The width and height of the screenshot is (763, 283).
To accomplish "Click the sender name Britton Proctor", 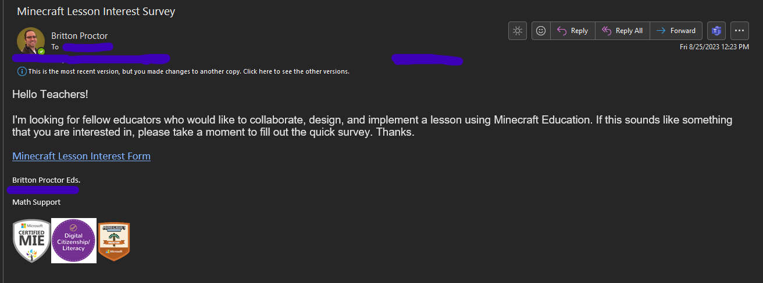I will point(79,36).
